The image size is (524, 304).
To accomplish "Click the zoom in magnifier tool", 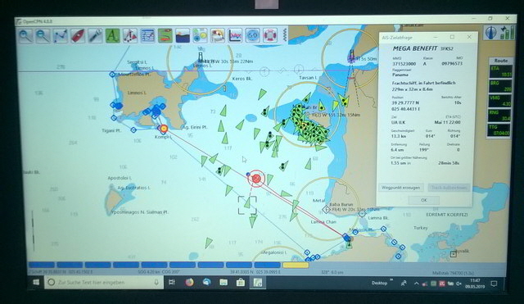I will tap(25, 36).
